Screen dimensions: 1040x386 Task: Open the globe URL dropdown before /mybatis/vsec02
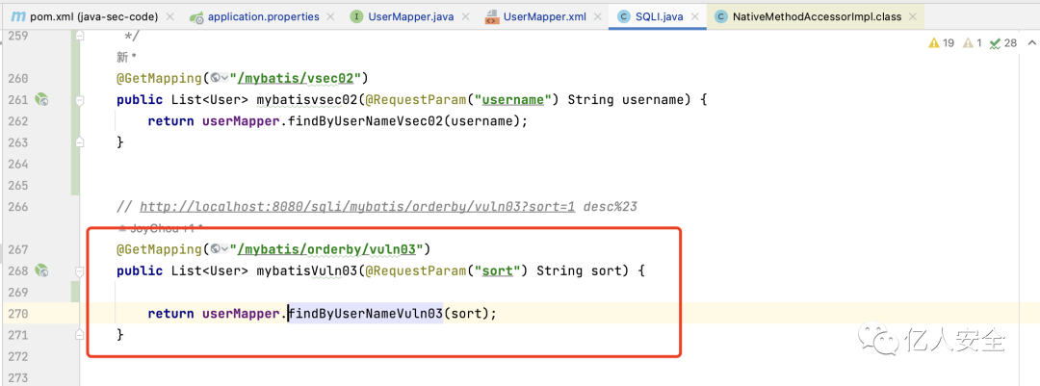tap(219, 78)
